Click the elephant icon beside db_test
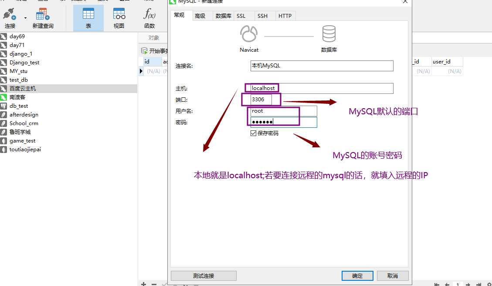492x286 pixels. (3, 106)
